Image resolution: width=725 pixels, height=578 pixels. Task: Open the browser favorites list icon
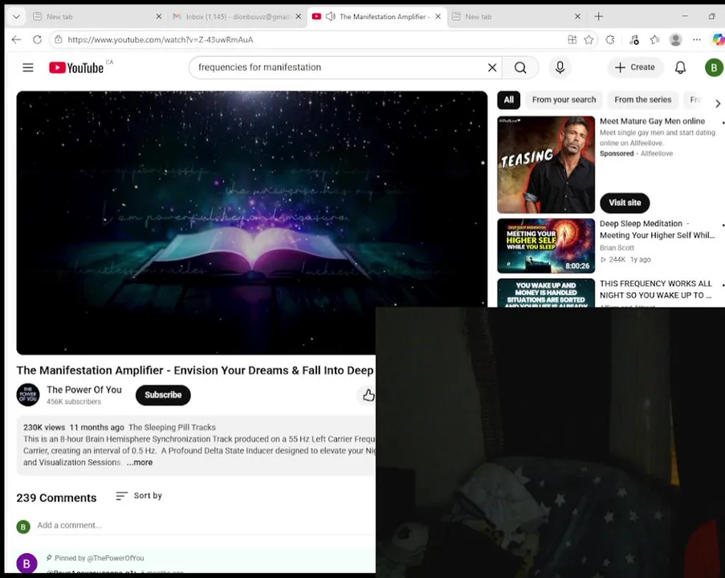coord(654,40)
